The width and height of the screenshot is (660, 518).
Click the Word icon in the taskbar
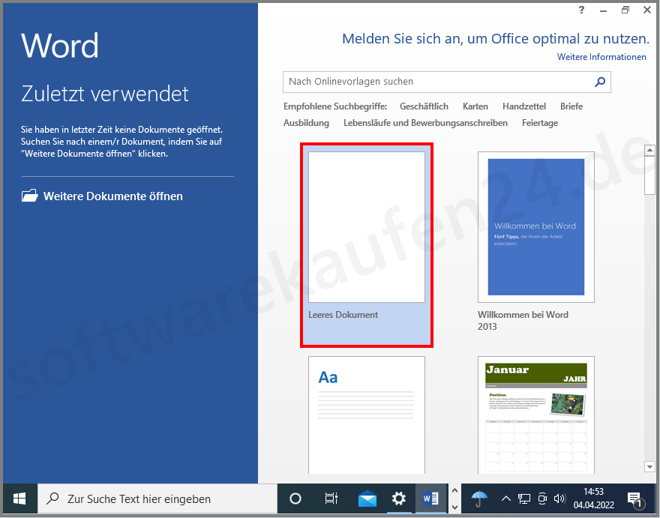430,499
